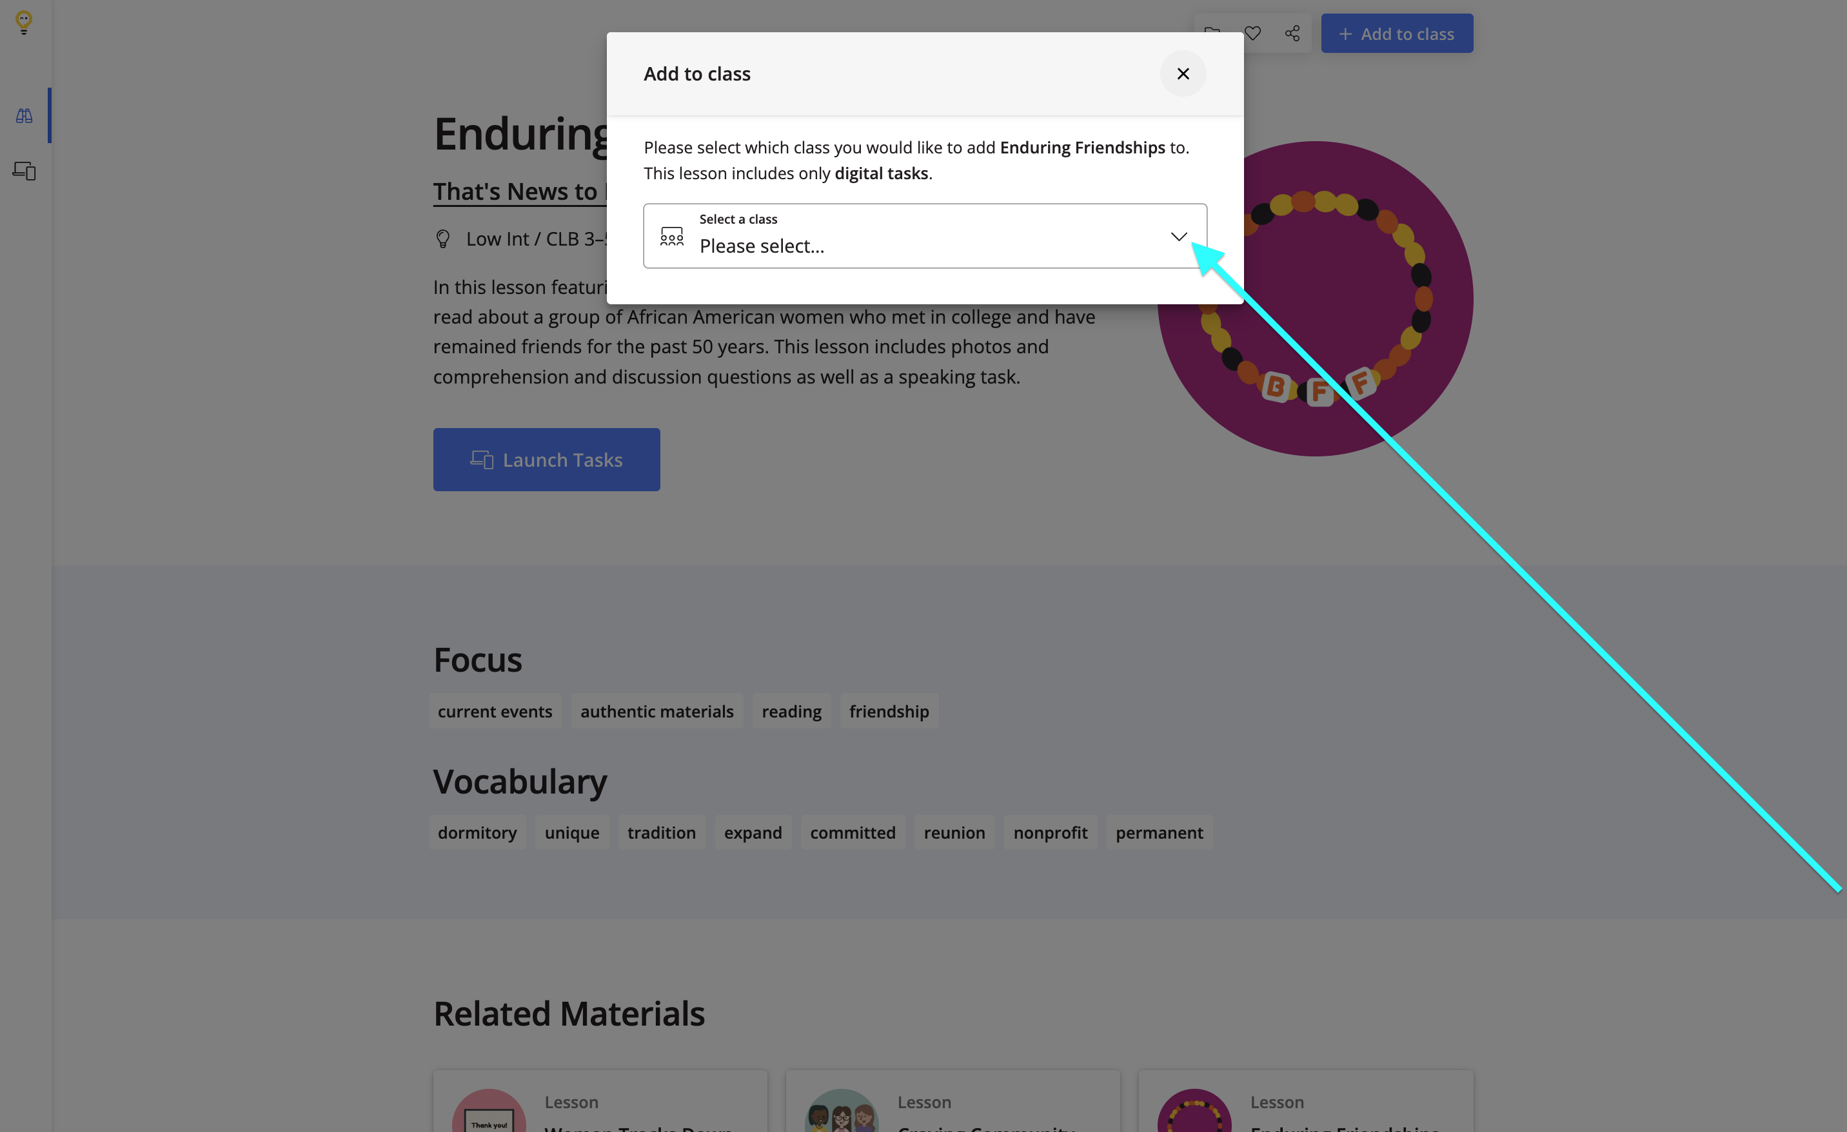Click the folder save icon

1212,33
